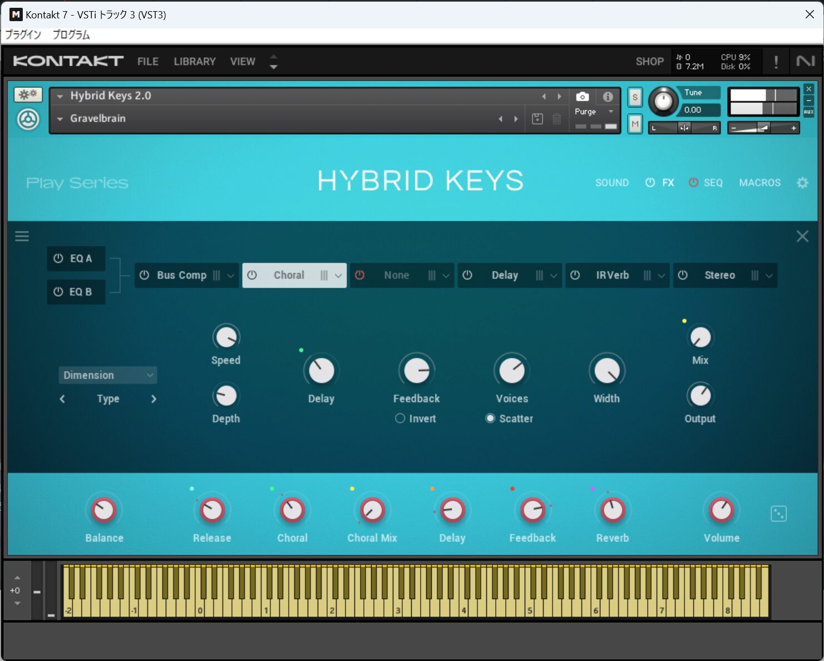This screenshot has width=824, height=661.
Task: Open the LIBRARY menu
Action: click(x=194, y=61)
